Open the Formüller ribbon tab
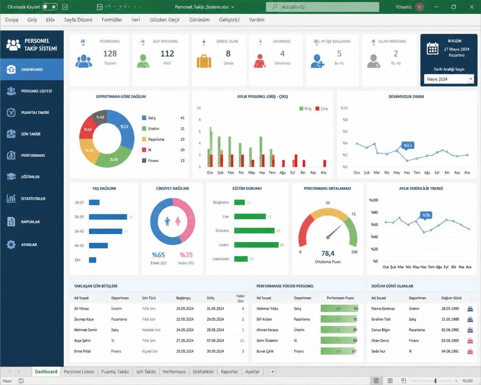This screenshot has width=481, height=385. (112, 20)
